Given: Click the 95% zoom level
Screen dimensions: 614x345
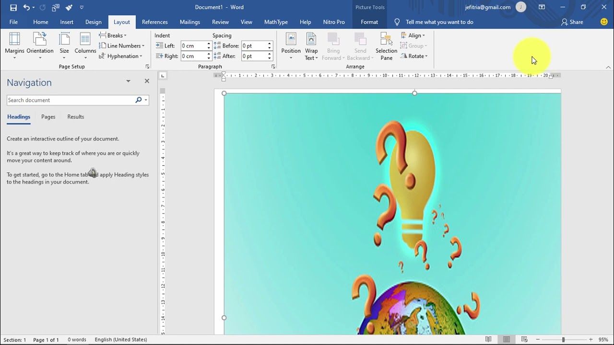Looking at the screenshot, I should (x=603, y=339).
